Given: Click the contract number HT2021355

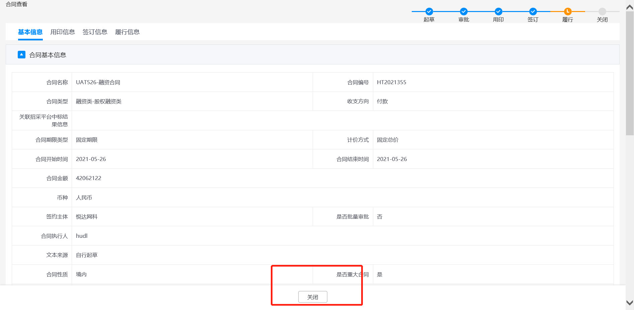Looking at the screenshot, I should click(391, 82).
